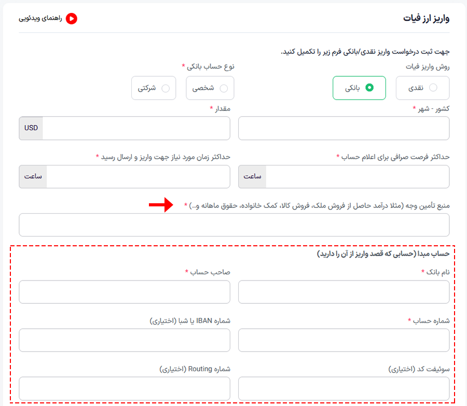Click the واریز ارز فیات page title
The width and height of the screenshot is (467, 406).
tap(426, 19)
